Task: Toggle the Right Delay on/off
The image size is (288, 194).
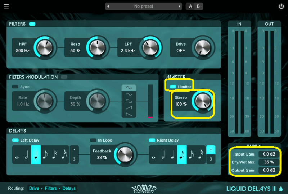Action: [x=152, y=140]
